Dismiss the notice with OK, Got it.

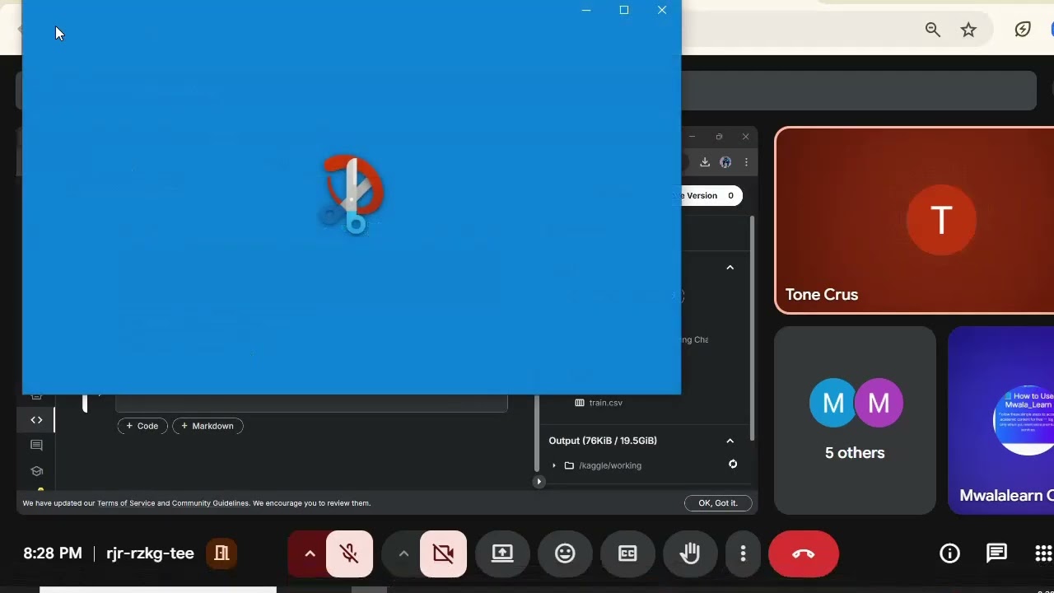(x=718, y=503)
